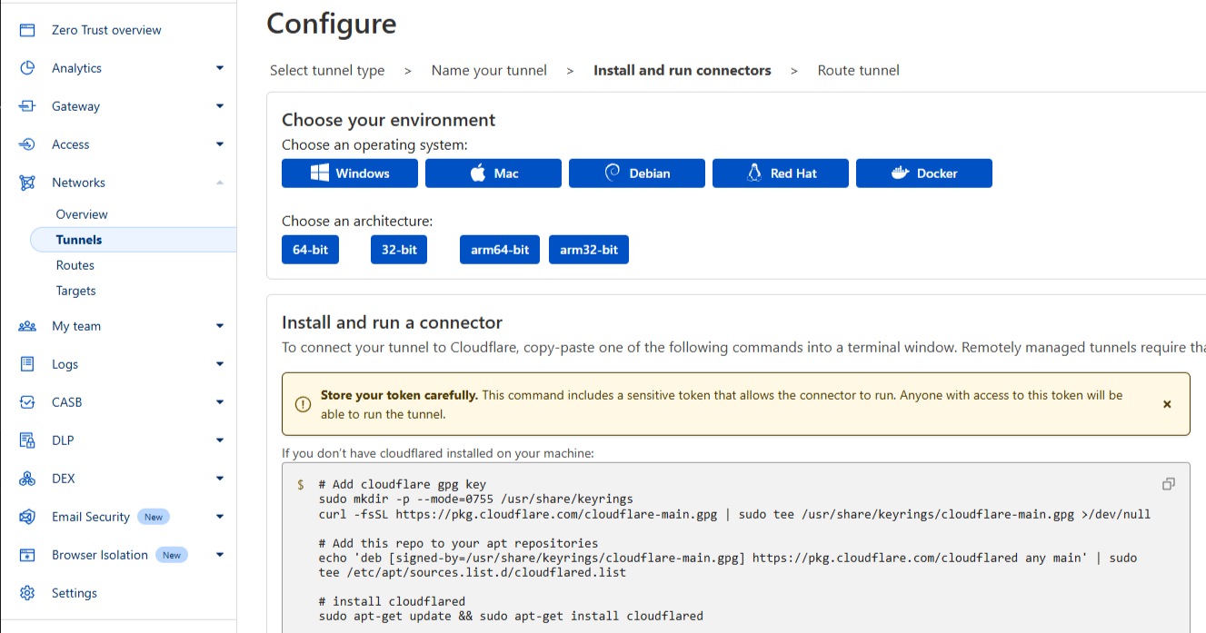Click the Gateway sidebar icon
Viewport: 1206px width, 633px height.
[x=27, y=106]
